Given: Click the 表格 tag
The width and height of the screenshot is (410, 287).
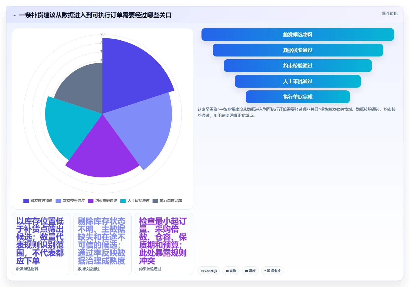Looking at the screenshot, I should [231, 271].
